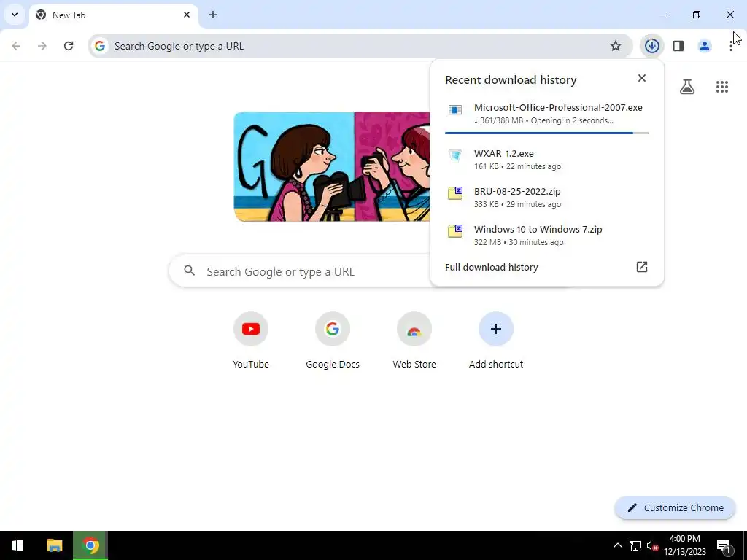Image resolution: width=747 pixels, height=560 pixels.
Task: Open the Windows Start menu
Action: coord(18,545)
